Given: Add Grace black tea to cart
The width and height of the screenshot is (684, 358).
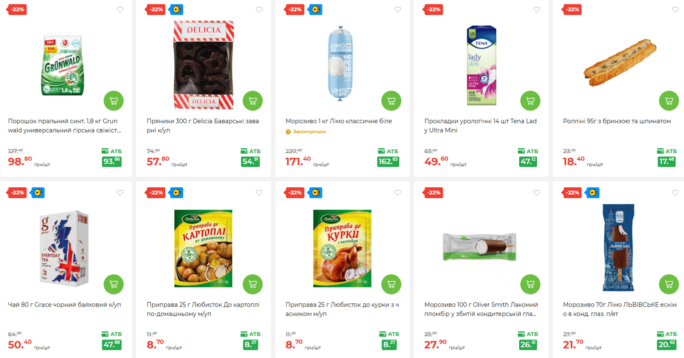Looking at the screenshot, I should tap(114, 284).
